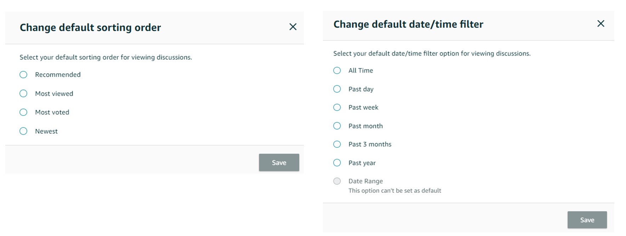Close the Change default date/time filter dialog
The width and height of the screenshot is (626, 236).
601,24
